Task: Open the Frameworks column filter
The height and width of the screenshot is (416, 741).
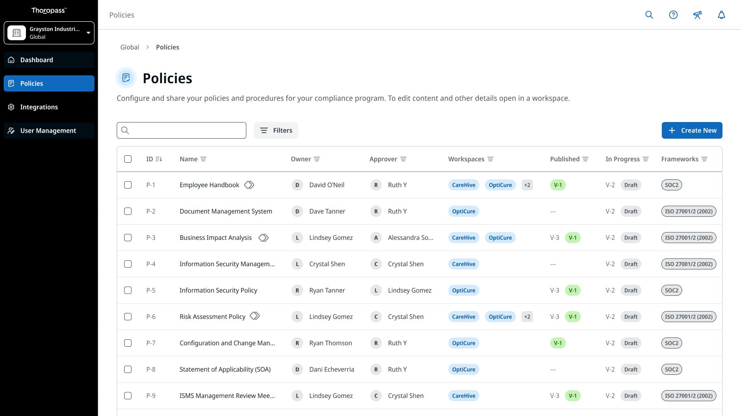Action: [704, 159]
